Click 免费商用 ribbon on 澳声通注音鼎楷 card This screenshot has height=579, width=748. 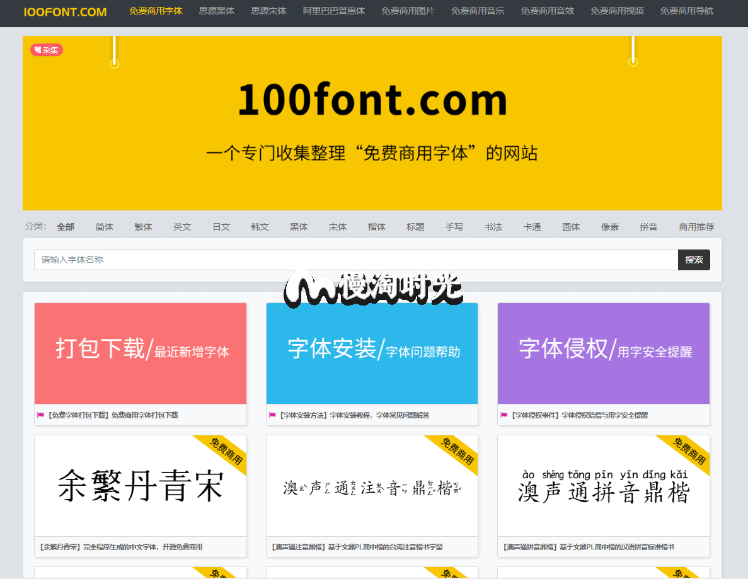tap(456, 451)
